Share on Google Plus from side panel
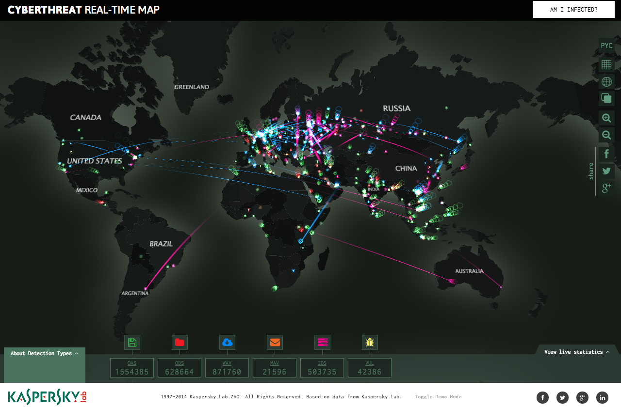 [606, 188]
